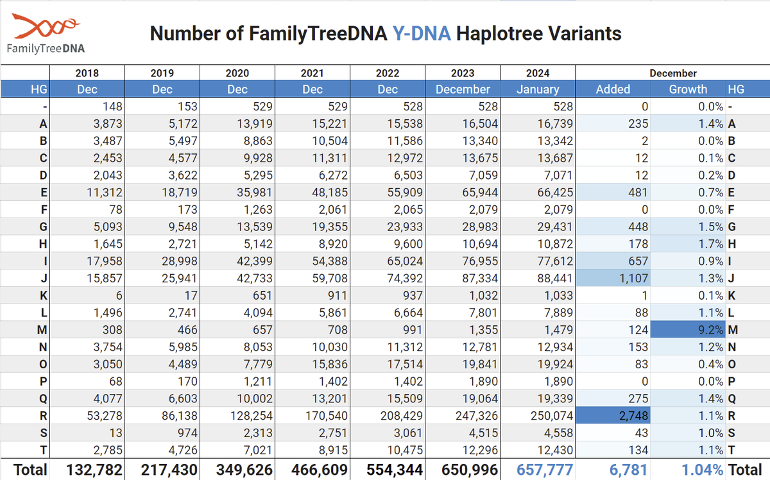This screenshot has width=770, height=480.
Task: Select the J haplogroup added value 1,107
Action: (613, 278)
